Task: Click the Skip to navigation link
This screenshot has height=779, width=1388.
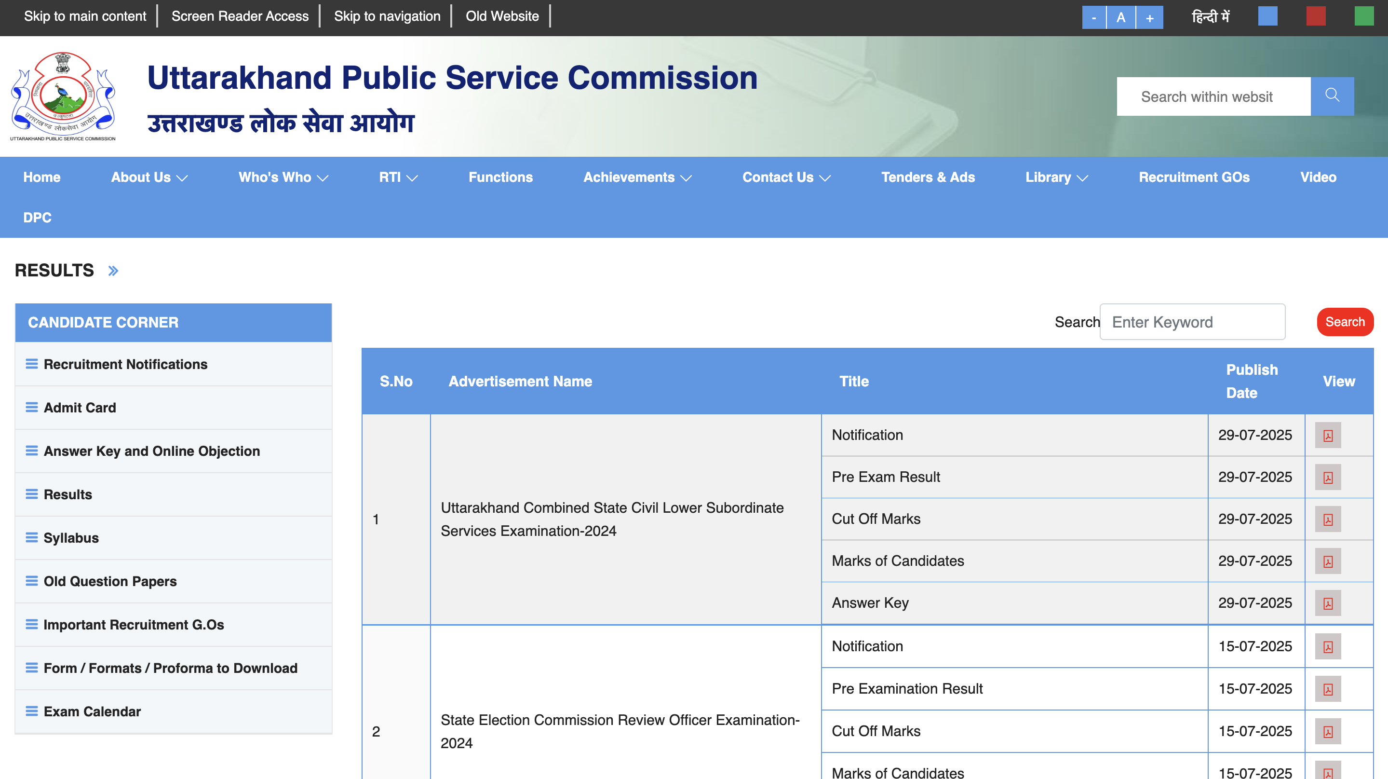Action: pos(387,16)
